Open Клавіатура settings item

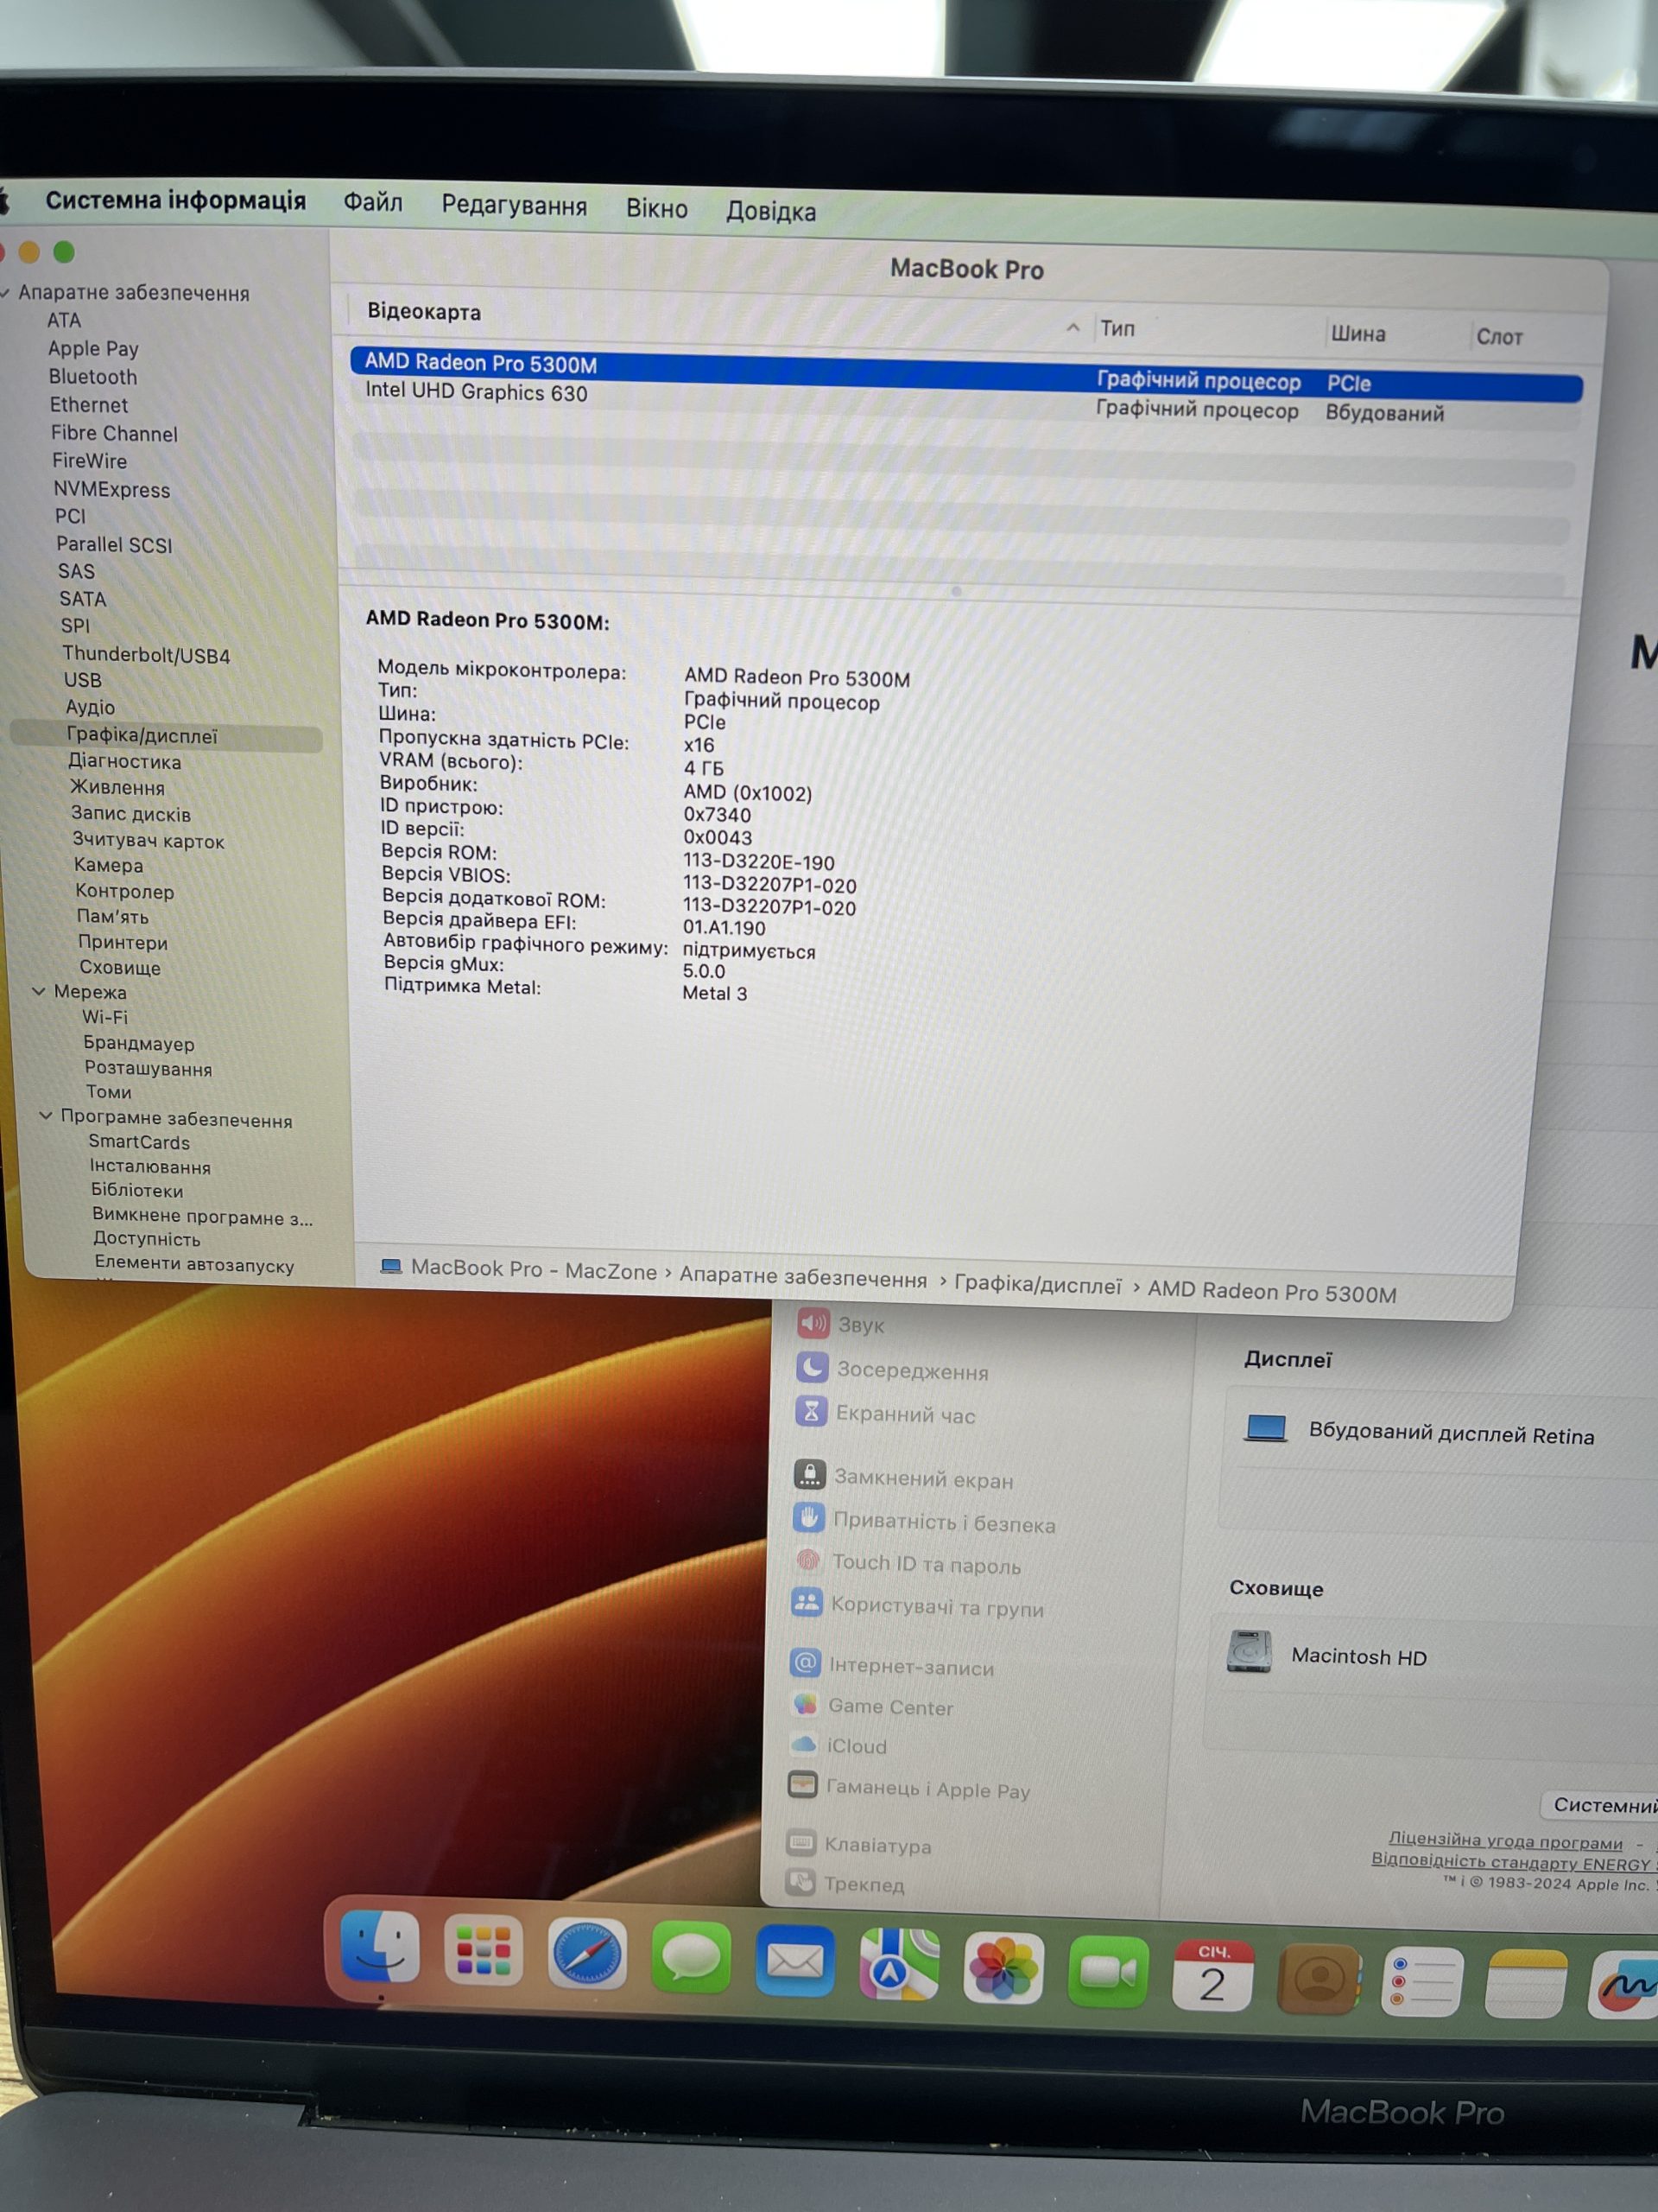coord(859,1844)
